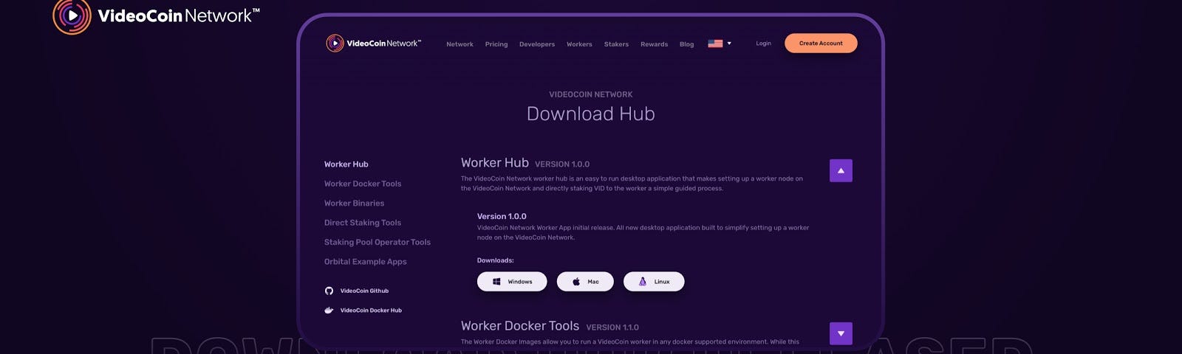Image resolution: width=1182 pixels, height=354 pixels.
Task: Select Worker Docker Tools in the sidebar
Action: pyautogui.click(x=363, y=184)
